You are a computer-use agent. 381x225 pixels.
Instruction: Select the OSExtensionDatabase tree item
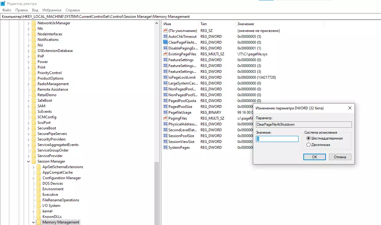click(55, 51)
